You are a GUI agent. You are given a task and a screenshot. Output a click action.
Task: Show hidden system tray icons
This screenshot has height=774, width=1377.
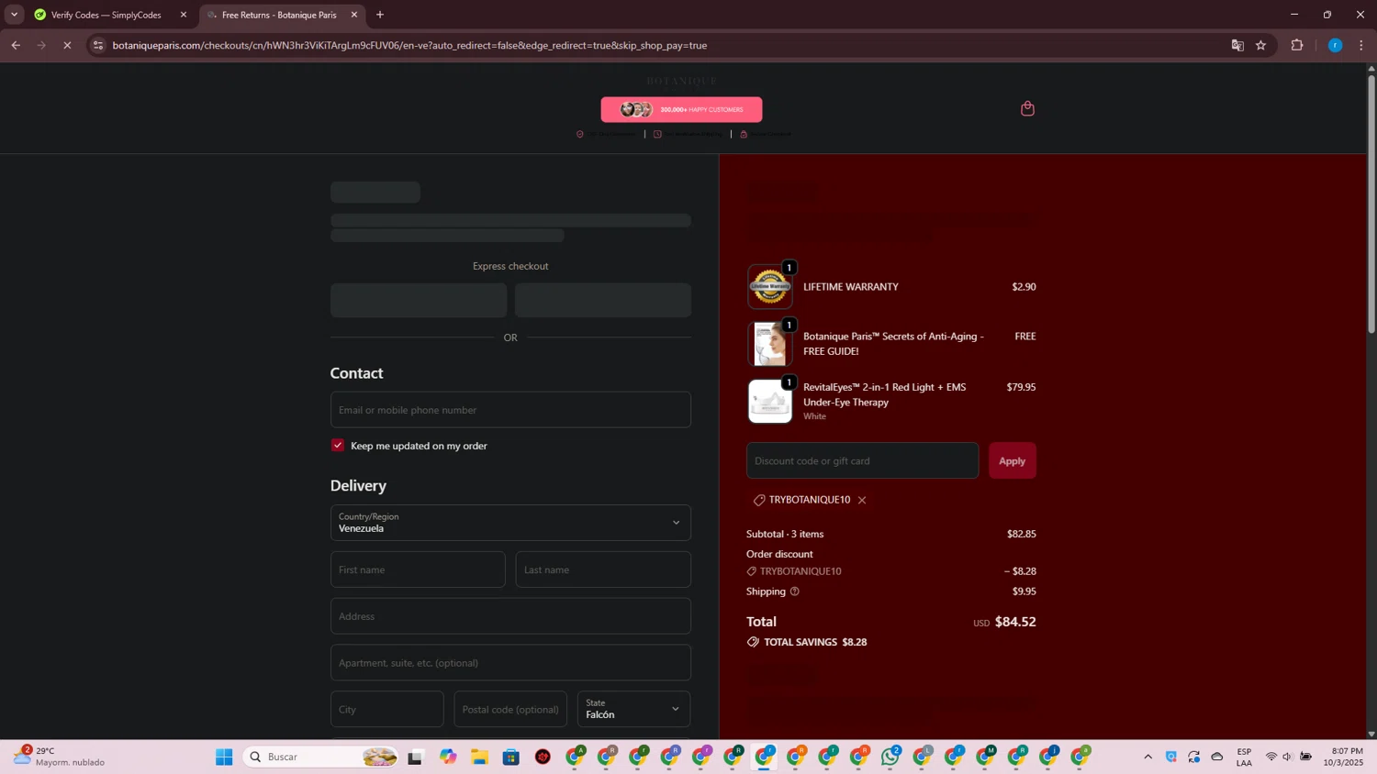coord(1147,757)
